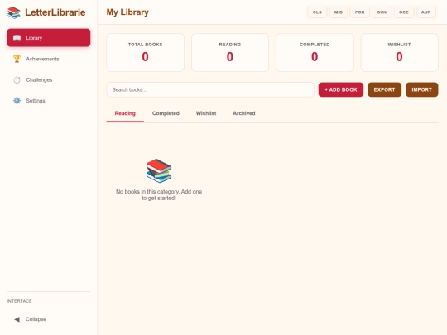Screen dimensions: 447x335
Task: Click the LetterLibrarie books logo icon
Action: [x=14, y=12]
